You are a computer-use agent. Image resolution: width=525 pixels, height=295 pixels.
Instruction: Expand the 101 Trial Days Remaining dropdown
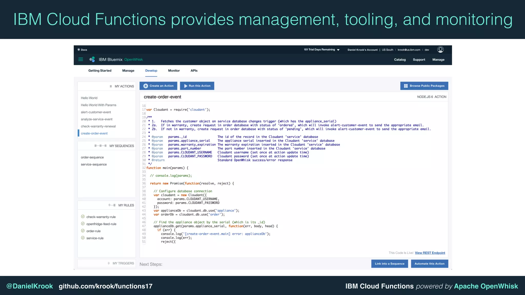pos(322,50)
